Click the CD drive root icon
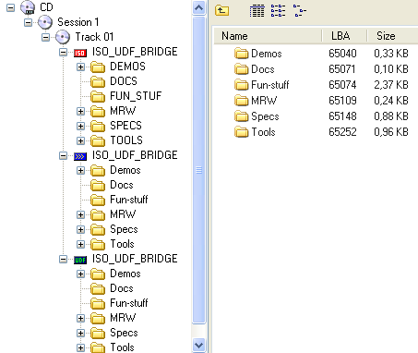Viewport: 418px width, 353px height. [28, 7]
